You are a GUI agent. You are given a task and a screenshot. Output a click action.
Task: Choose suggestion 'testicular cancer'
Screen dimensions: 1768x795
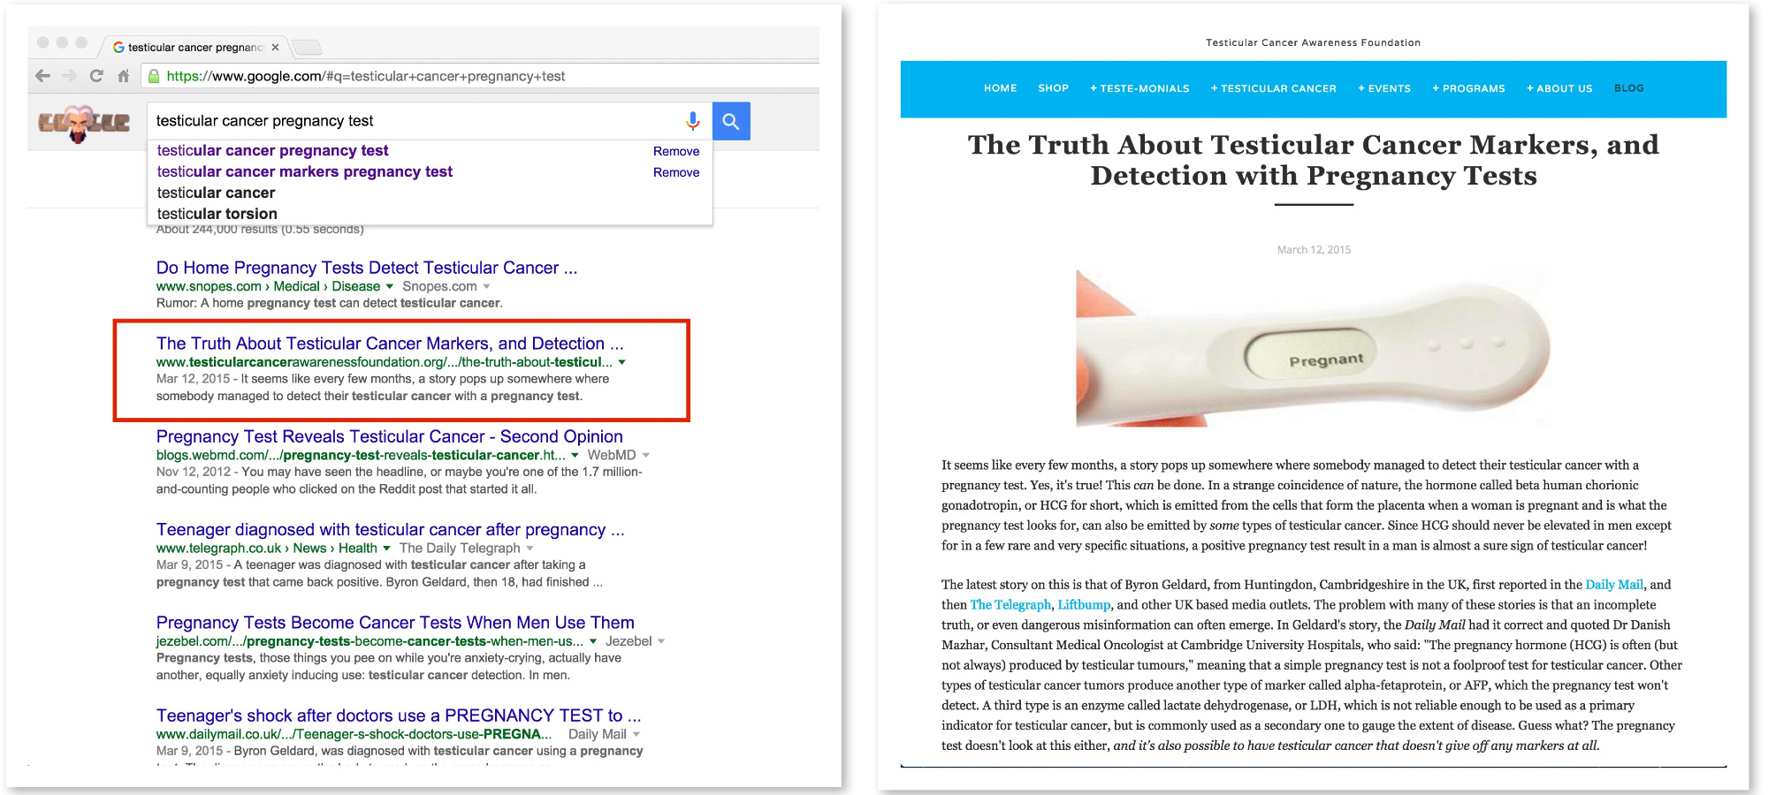(216, 193)
